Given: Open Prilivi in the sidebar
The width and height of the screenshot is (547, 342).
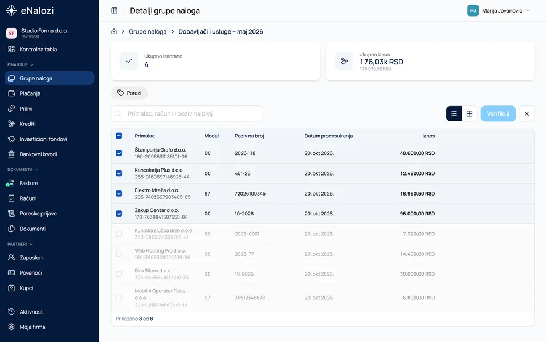Looking at the screenshot, I should pyautogui.click(x=49, y=108).
